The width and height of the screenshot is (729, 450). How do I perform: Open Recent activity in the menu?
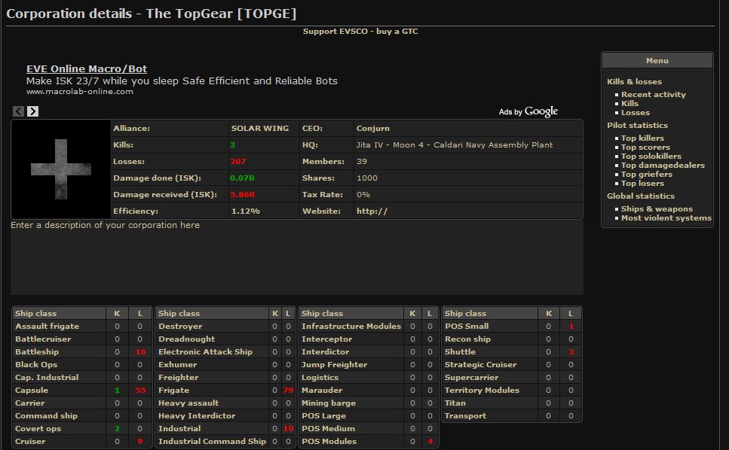tap(653, 94)
